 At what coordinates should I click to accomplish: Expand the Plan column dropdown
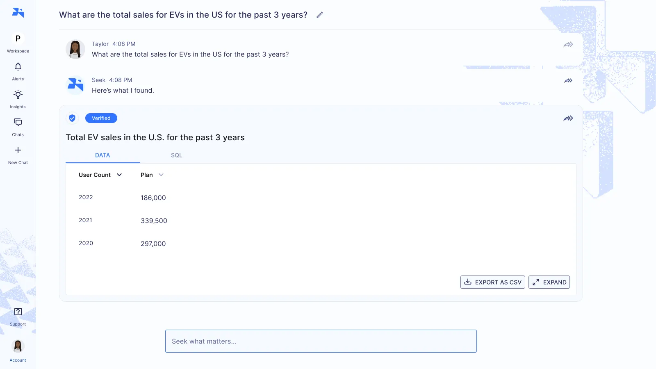tap(161, 175)
